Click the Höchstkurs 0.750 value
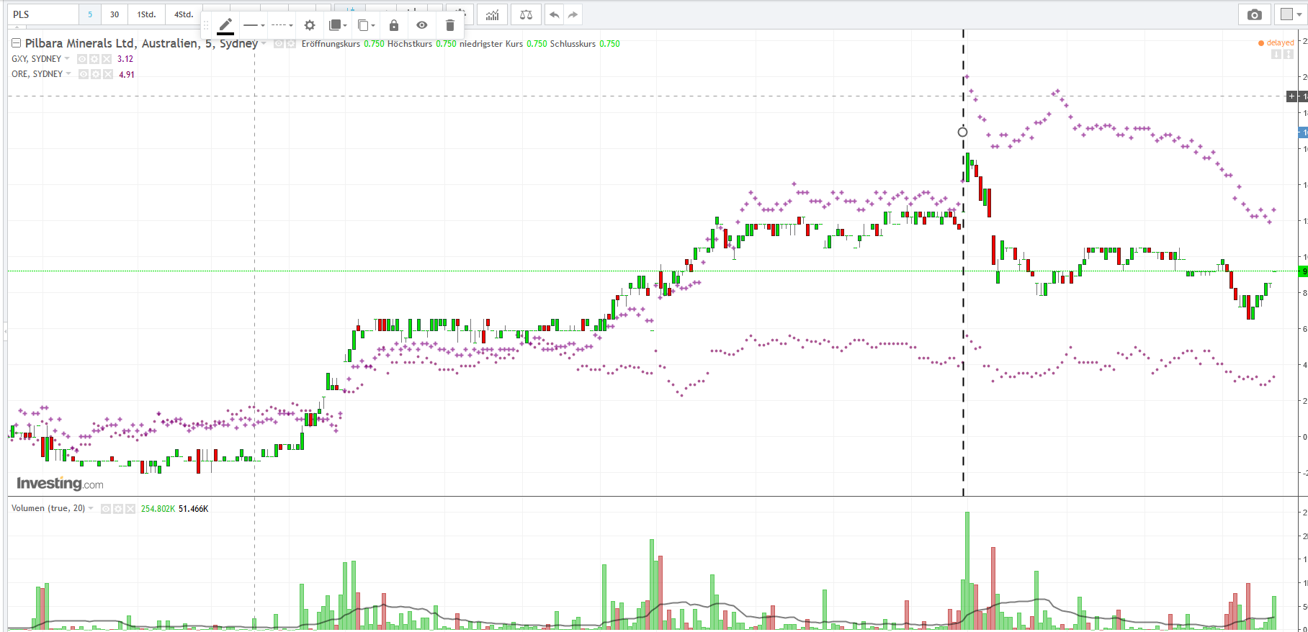Image resolution: width=1308 pixels, height=632 pixels. [447, 44]
